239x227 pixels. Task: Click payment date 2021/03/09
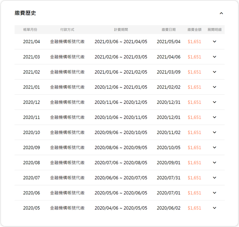click(x=169, y=72)
